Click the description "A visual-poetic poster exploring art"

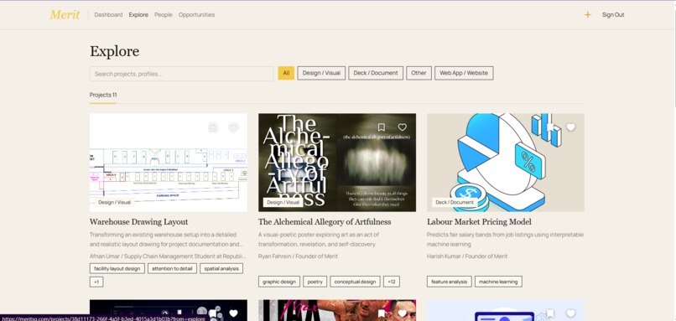319,239
